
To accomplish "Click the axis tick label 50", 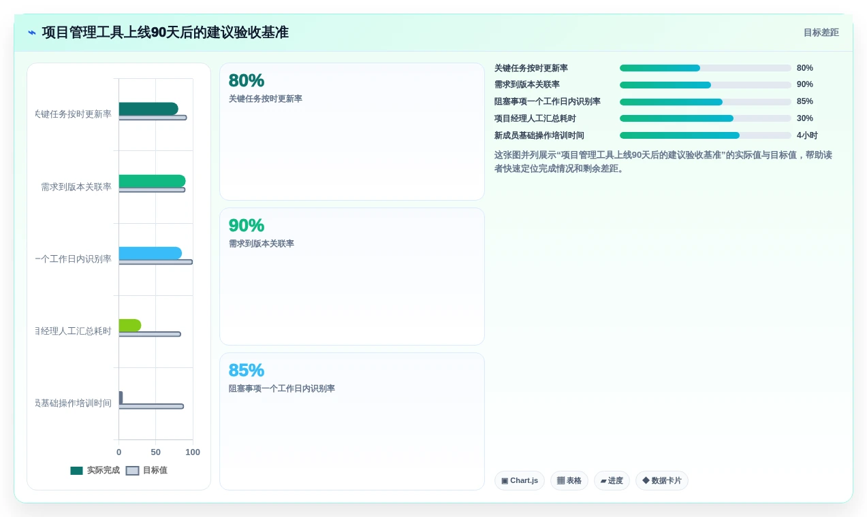I will point(156,452).
